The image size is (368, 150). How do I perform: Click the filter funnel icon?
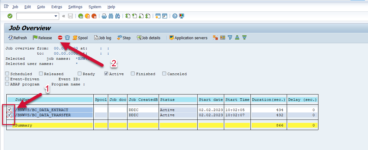pyautogui.click(x=230, y=38)
